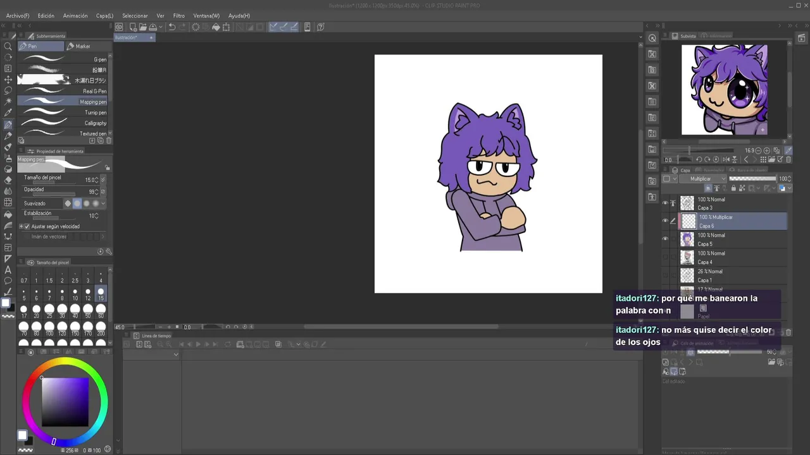Select the Eyedropper tool
This screenshot has height=455, width=810.
pyautogui.click(x=8, y=113)
